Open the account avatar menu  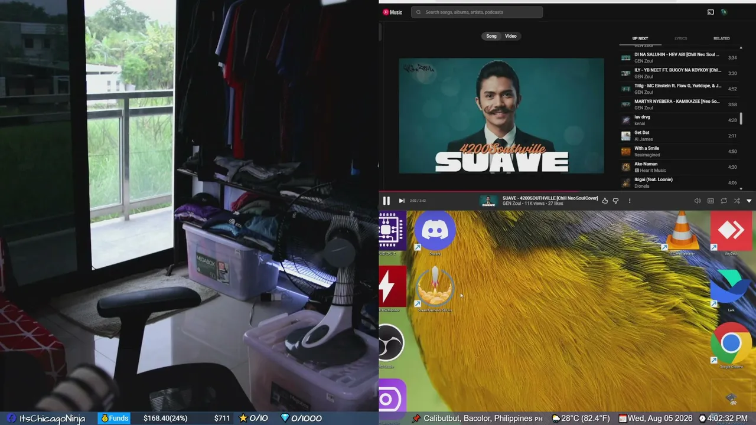tap(724, 12)
